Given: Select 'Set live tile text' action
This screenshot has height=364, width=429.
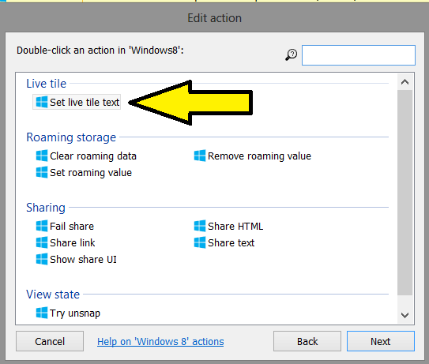Looking at the screenshot, I should (x=77, y=103).
